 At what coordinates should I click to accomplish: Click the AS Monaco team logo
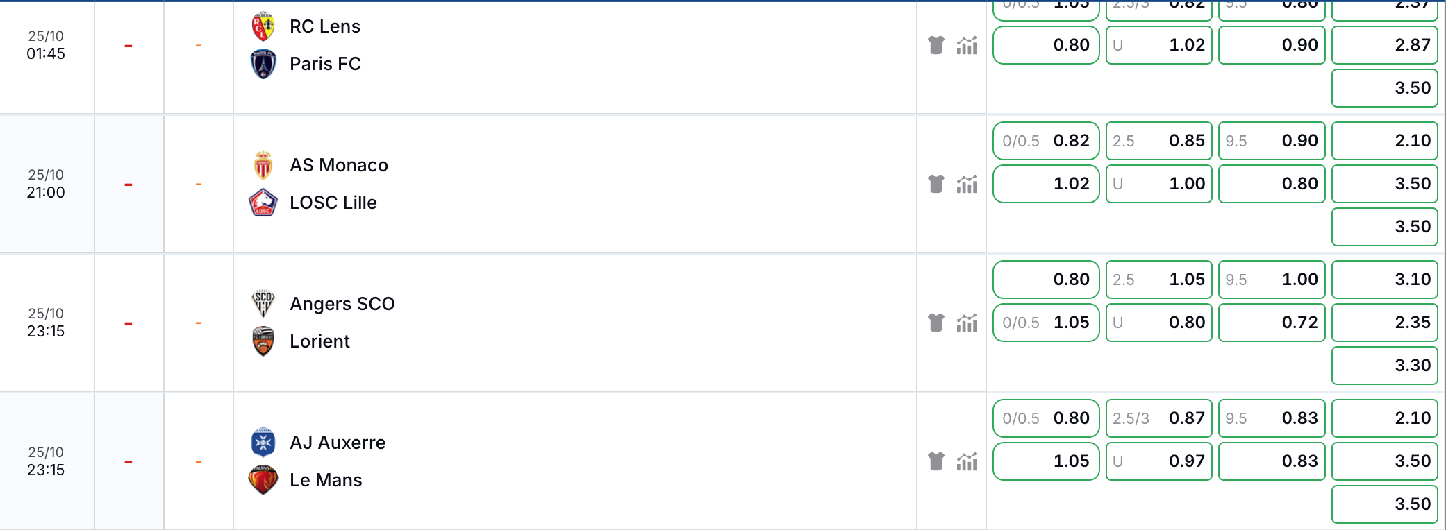263,165
